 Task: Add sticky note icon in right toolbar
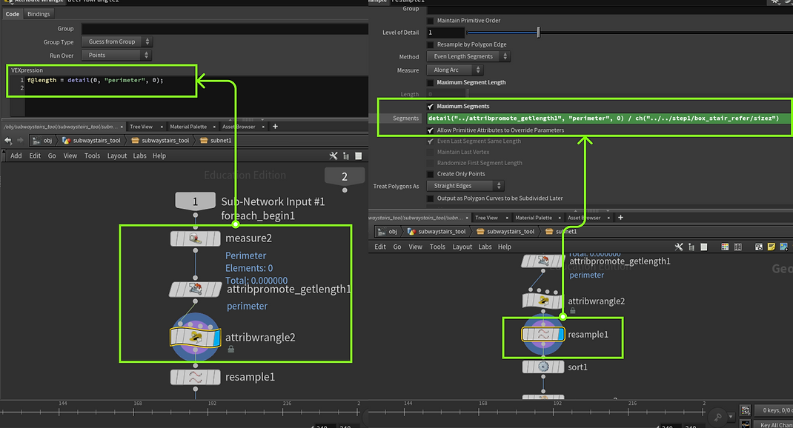[772, 247]
